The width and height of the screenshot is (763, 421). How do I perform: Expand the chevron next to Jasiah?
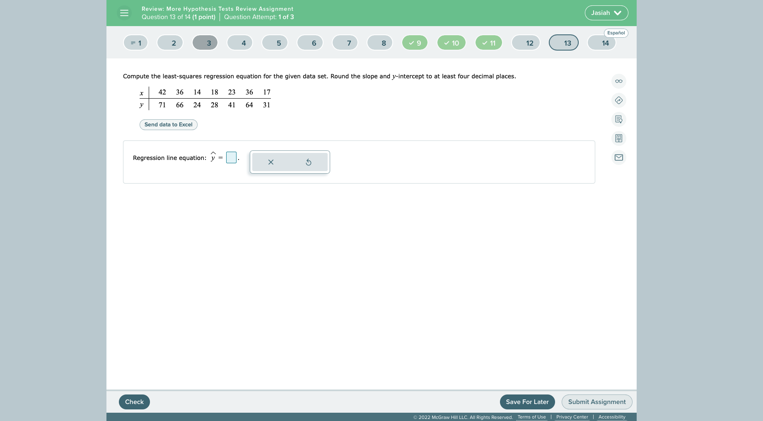pyautogui.click(x=617, y=13)
